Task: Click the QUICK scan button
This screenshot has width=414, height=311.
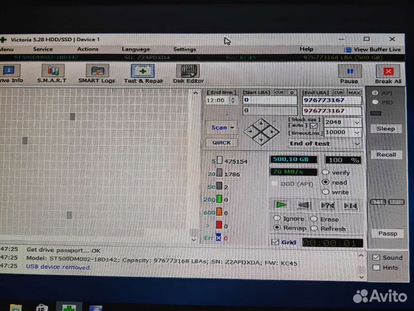Action: [221, 143]
